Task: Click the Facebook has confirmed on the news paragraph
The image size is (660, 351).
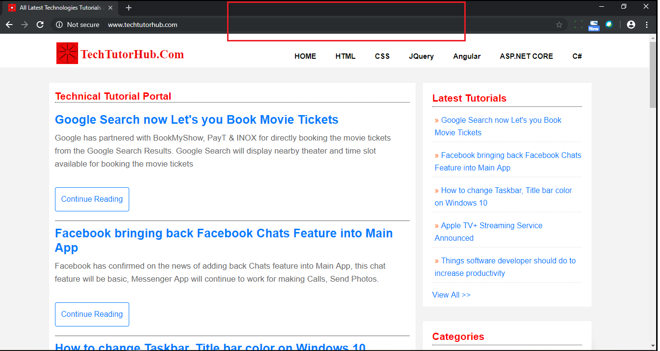Action: pos(220,273)
